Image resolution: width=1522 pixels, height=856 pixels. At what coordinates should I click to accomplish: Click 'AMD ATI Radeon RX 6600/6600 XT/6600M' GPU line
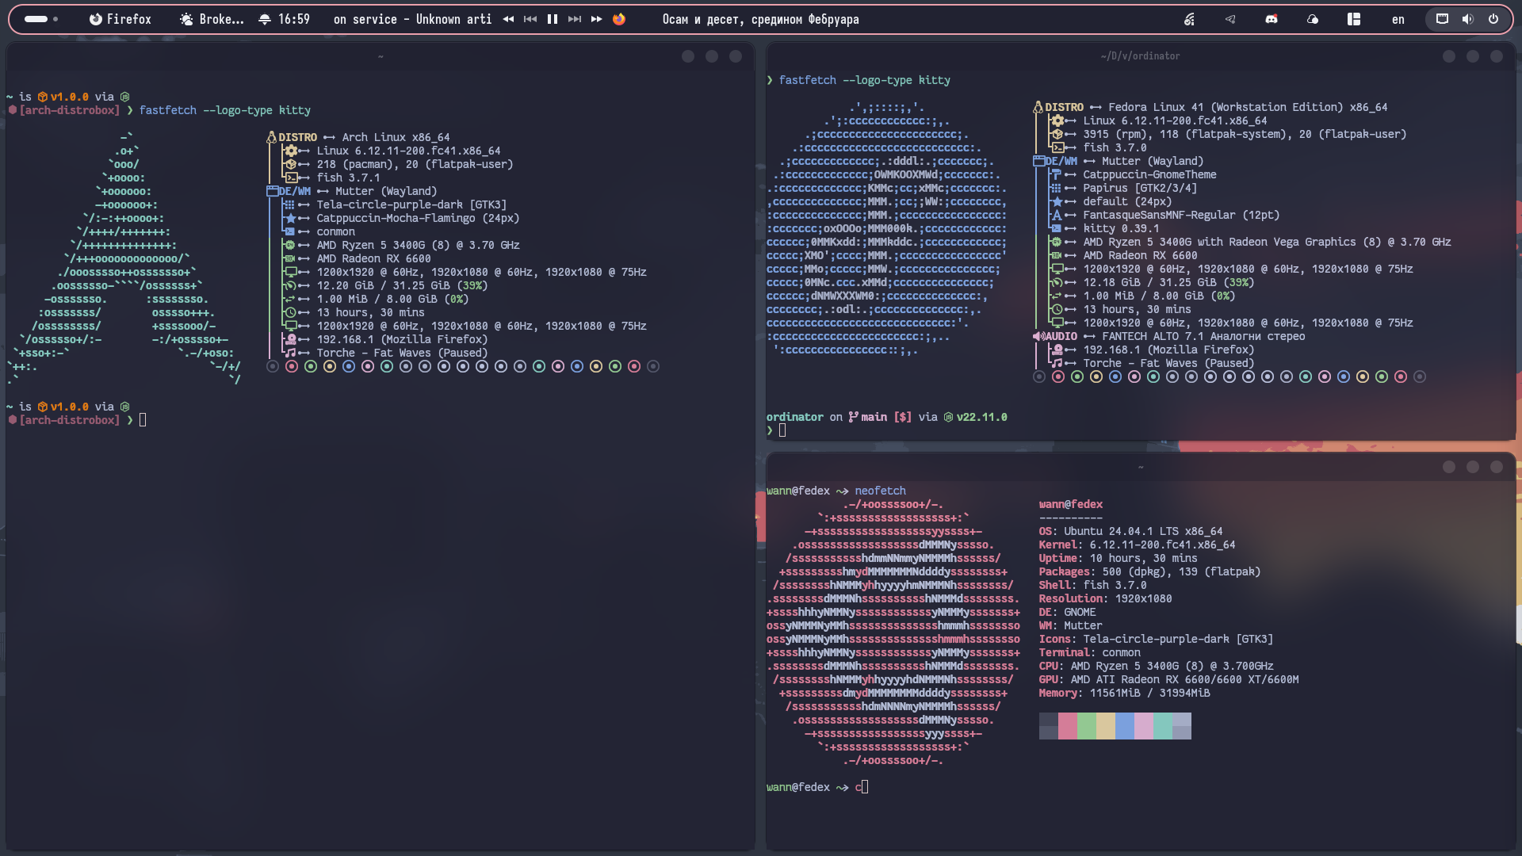click(1184, 679)
